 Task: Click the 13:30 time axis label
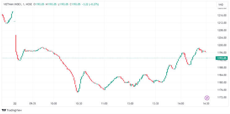[155, 103]
